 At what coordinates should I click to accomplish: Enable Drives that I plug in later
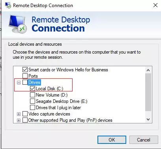(32, 108)
